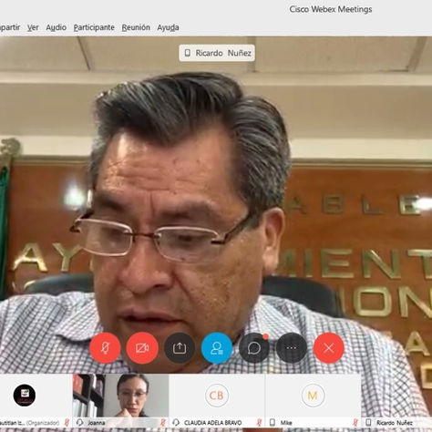Select the CB avatar of Claudia Adela Bravo
Screen dimensions: 432x432
216,396
